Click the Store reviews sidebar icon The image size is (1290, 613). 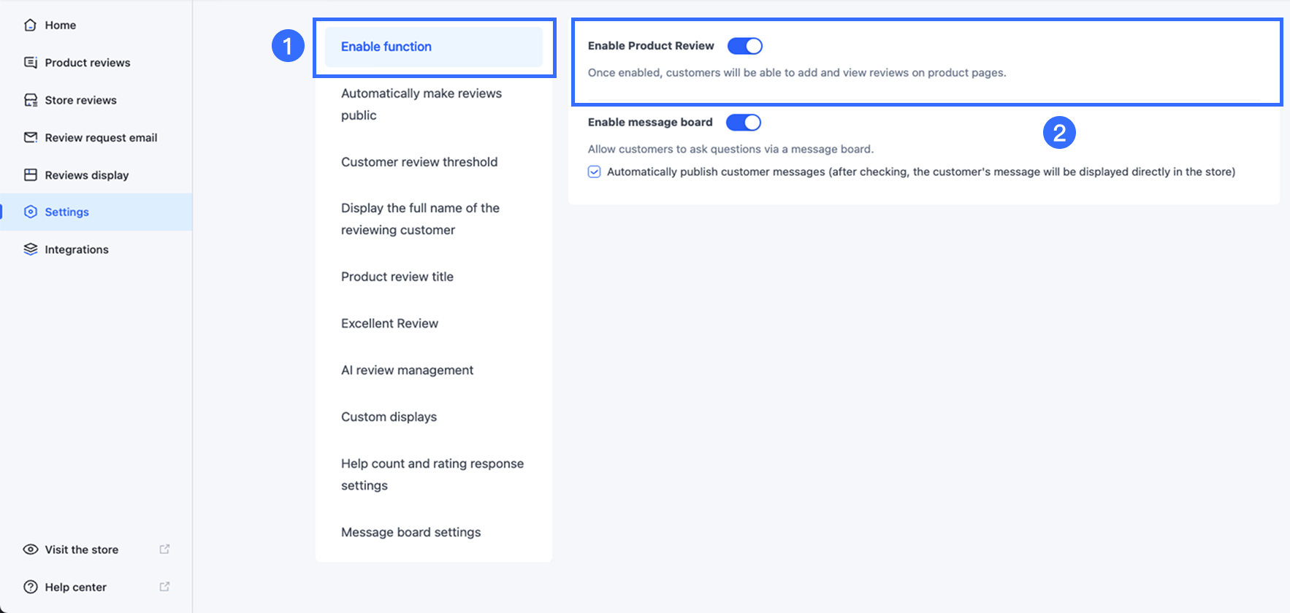coord(30,100)
